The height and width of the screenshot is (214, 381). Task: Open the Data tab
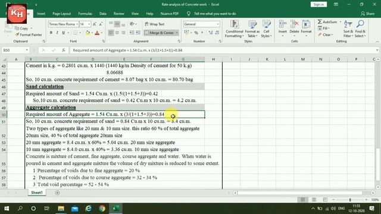[103, 14]
